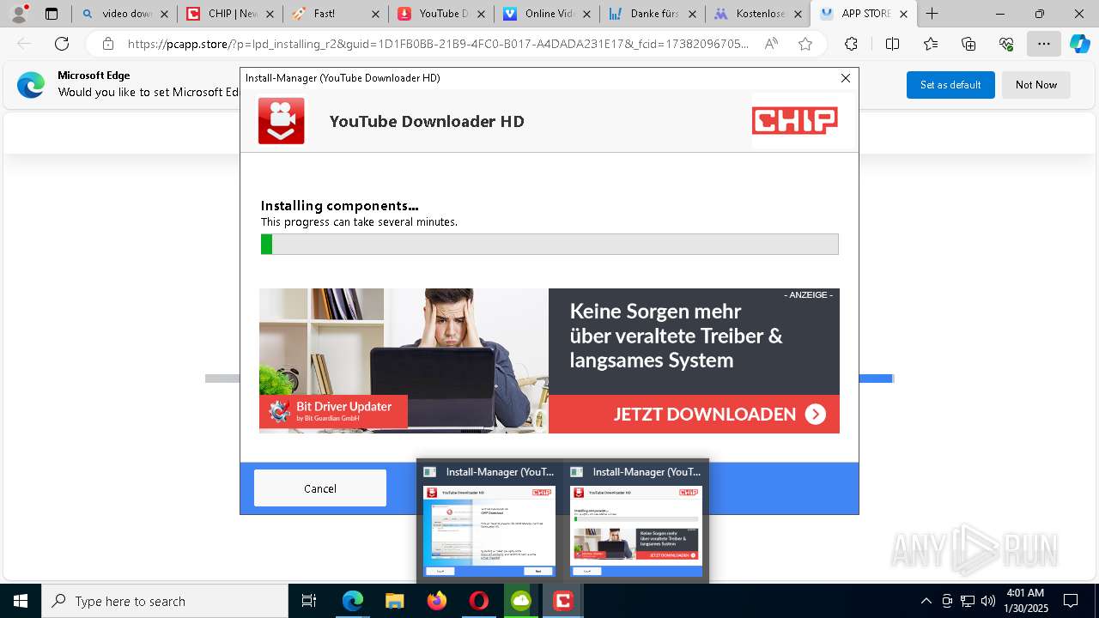Switch to the Online Vide browser tab

(547, 14)
